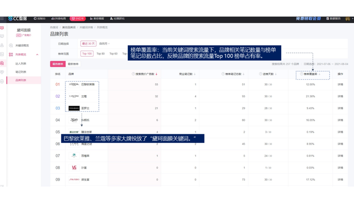Click 美妆品类词 breadcrumb link
The image size is (354, 199).
click(x=69, y=28)
